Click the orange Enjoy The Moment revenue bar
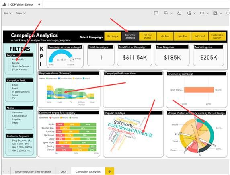230x175 pixels. pos(199,90)
